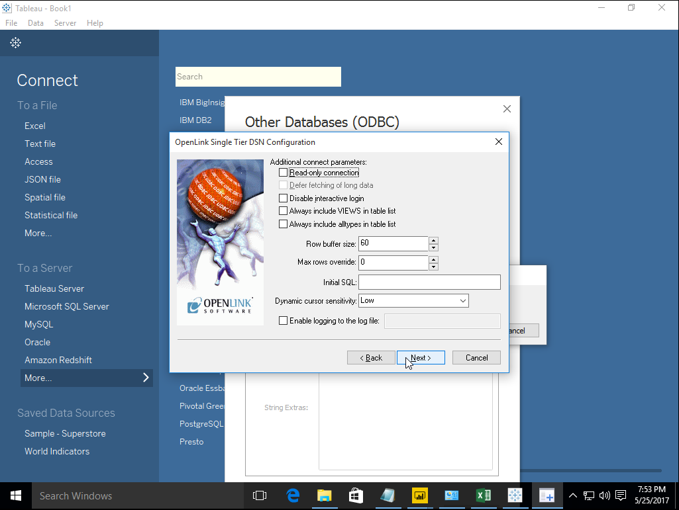679x510 pixels.
Task: Switch to the Tableau taskbar icon
Action: pyautogui.click(x=515, y=495)
